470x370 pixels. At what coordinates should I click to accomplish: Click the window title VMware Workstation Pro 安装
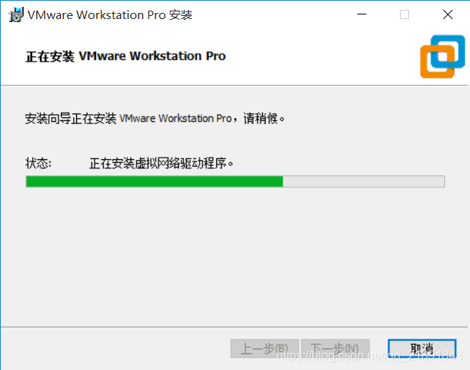pos(110,15)
